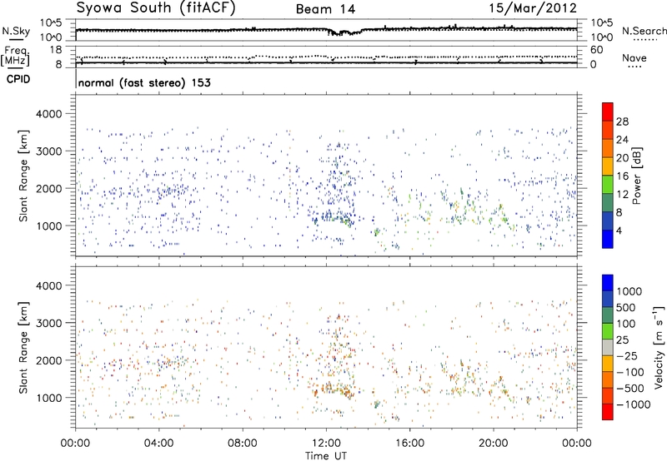Click the dotted line legend sample under 'N.Search'
Screen dimensions: 667x461
645,40
